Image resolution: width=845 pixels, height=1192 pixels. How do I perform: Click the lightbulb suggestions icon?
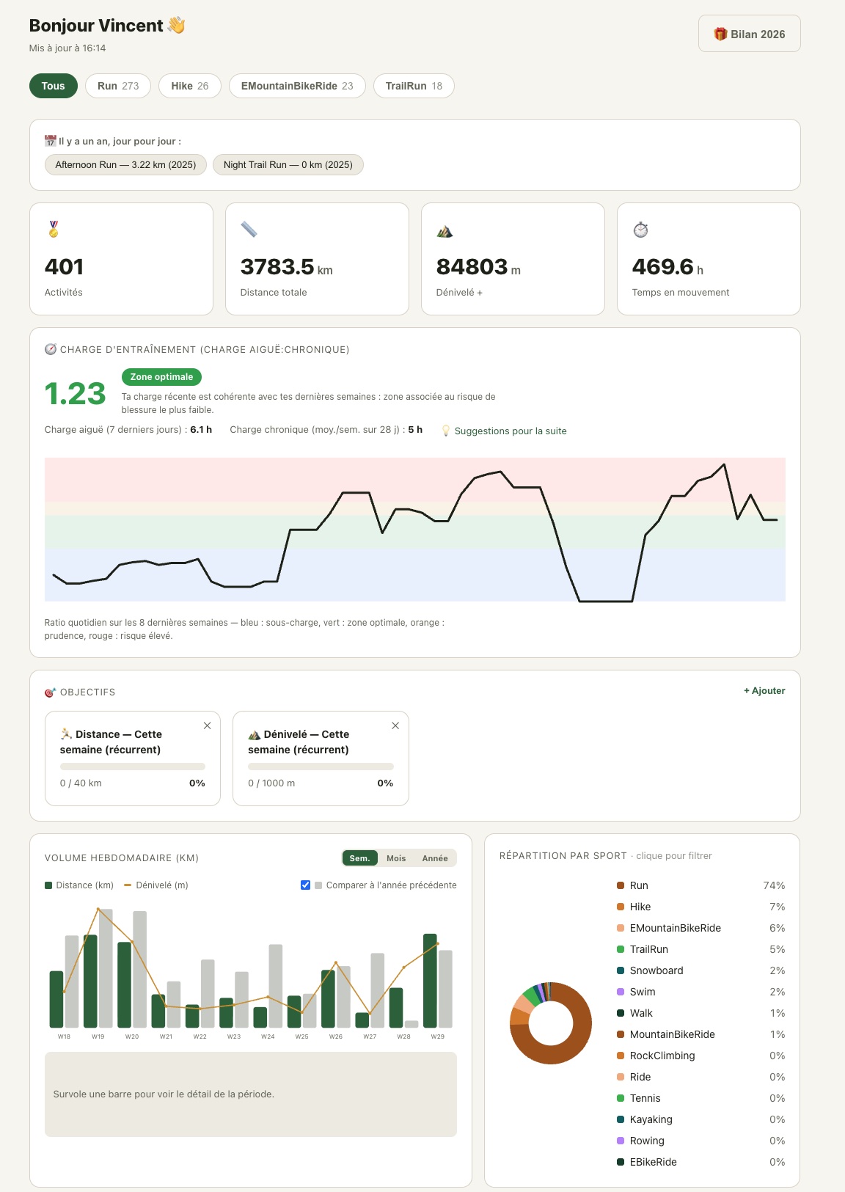coord(445,431)
